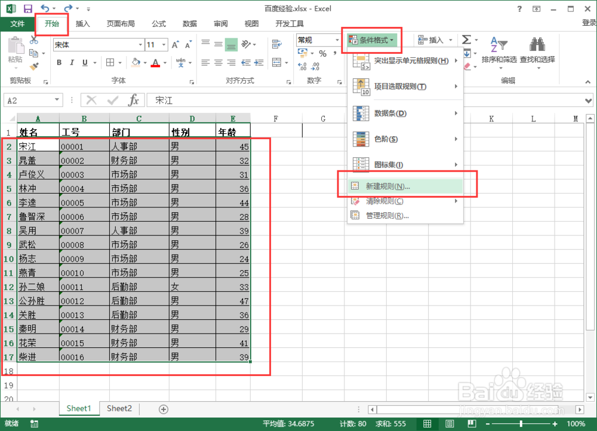597x431 pixels.
Task: Toggle italic formatting with the I button
Action: 72,63
